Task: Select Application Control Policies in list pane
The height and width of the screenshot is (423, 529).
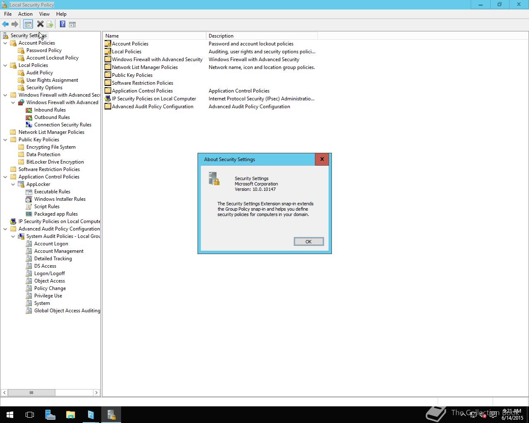Action: coord(142,91)
